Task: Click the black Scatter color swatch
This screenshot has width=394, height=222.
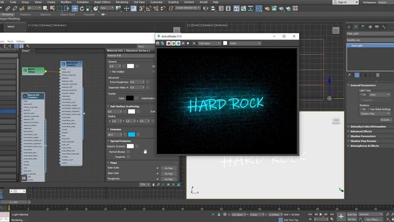Action: pyautogui.click(x=130, y=98)
